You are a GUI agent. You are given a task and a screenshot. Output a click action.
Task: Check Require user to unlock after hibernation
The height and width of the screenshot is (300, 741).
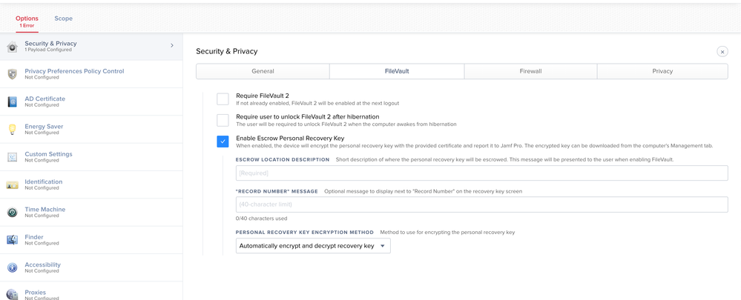point(223,120)
